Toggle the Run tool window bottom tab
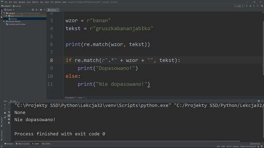The height and width of the screenshot is (148, 264). [36, 144]
